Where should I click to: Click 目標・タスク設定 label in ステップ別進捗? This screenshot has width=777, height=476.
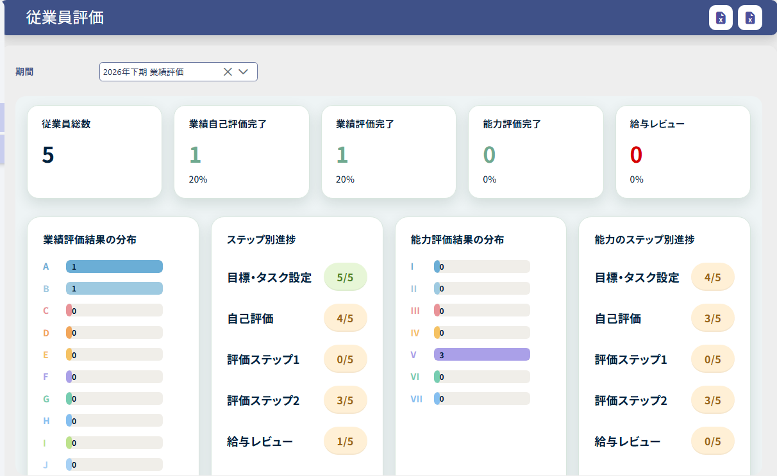pyautogui.click(x=269, y=277)
